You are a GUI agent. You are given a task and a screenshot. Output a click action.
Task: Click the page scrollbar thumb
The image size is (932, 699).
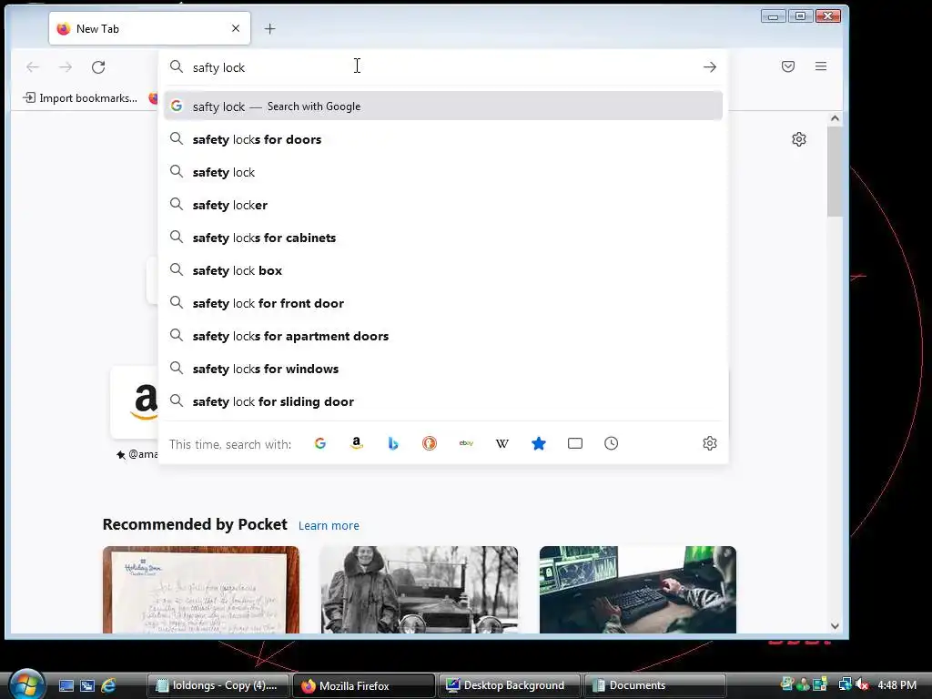click(835, 172)
